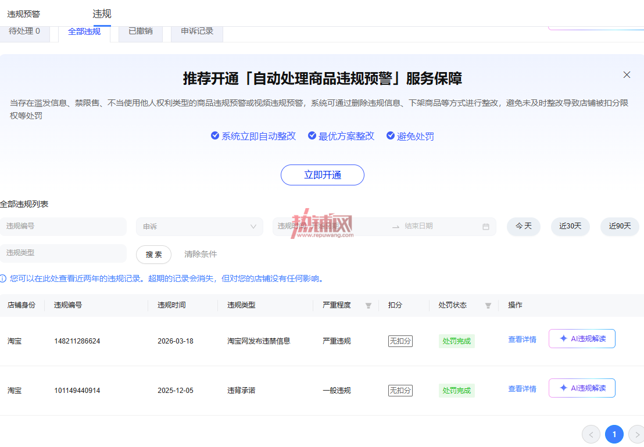This screenshot has width=644, height=447.
Task: Expand the 申诉 dropdown
Action: [199, 226]
